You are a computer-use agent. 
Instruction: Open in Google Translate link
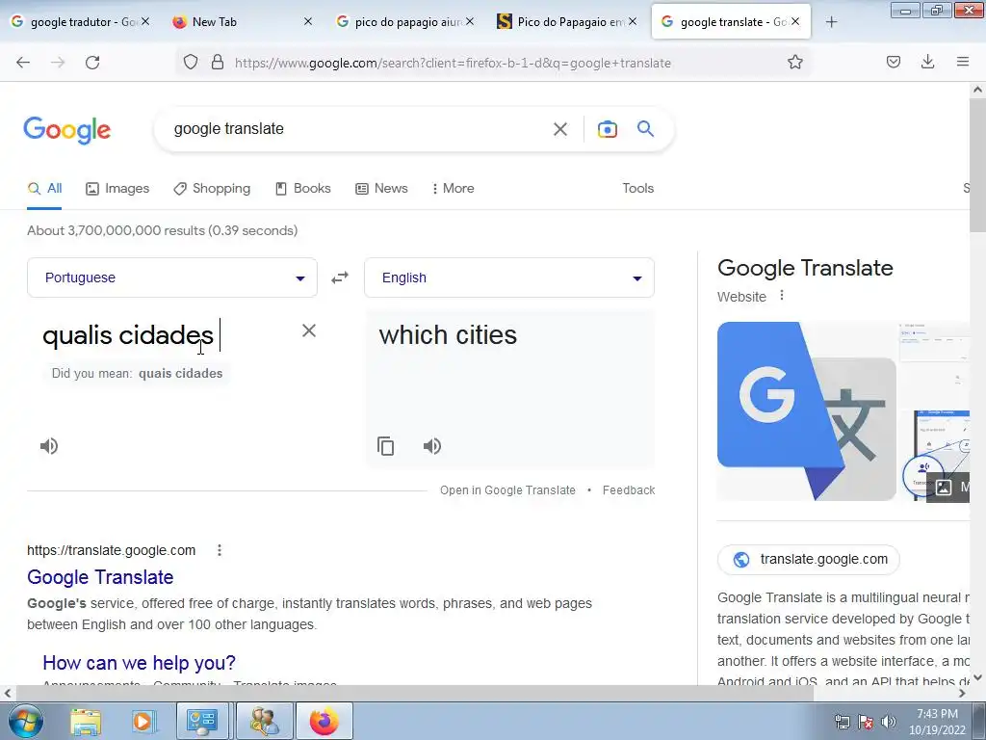[507, 490]
